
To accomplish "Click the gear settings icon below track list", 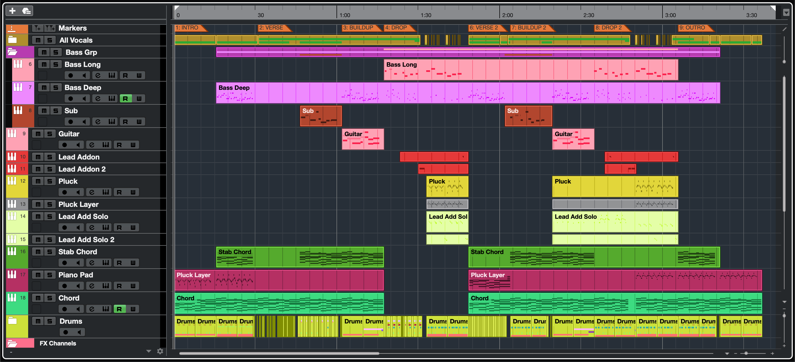I will point(160,351).
